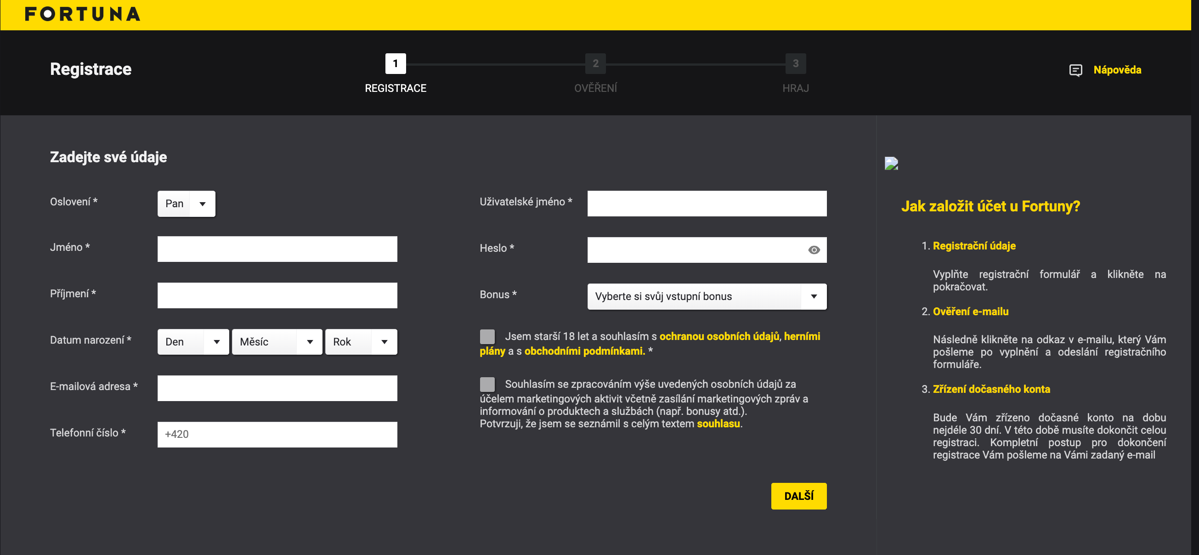This screenshot has width=1199, height=555.
Task: Open the ochranou osobních údajů link
Action: coord(719,336)
